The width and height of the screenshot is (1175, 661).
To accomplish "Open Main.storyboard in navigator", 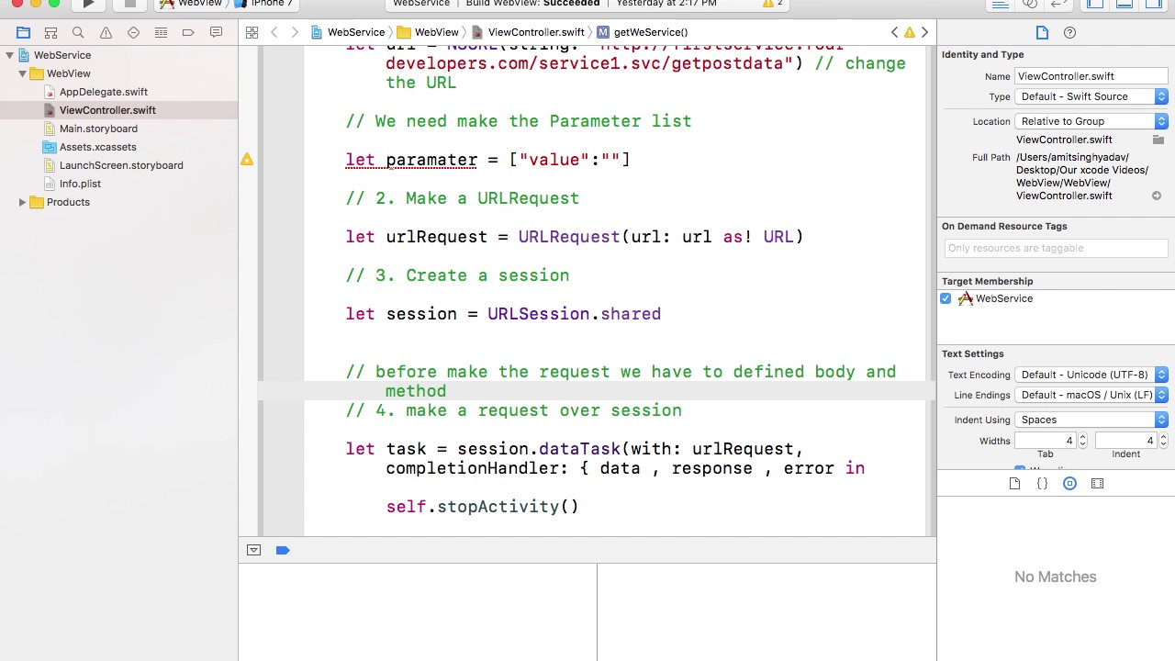I will pyautogui.click(x=98, y=129).
